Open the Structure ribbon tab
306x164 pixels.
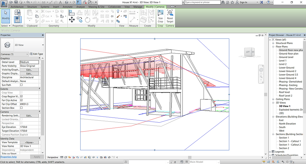pyautogui.click(x=32, y=7)
